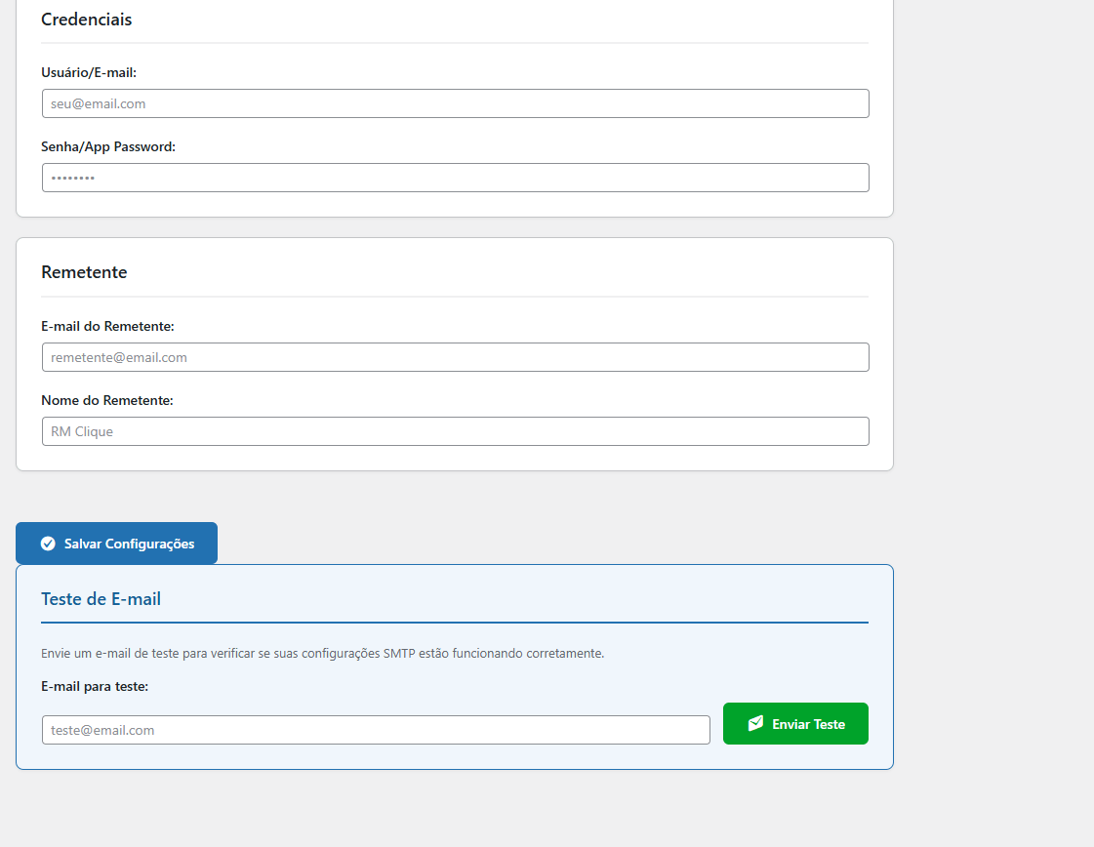1094x847 pixels.
Task: Send a test with Enviar Teste button
Action: tap(795, 724)
